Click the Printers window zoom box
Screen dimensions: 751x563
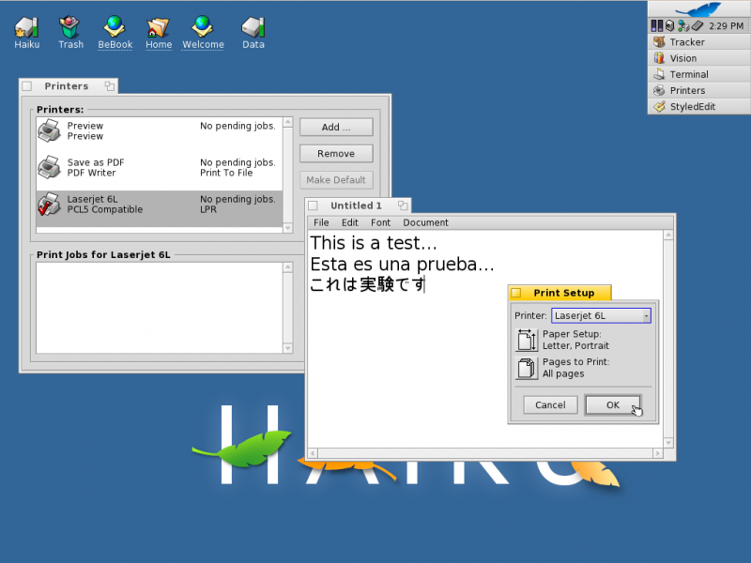click(x=110, y=86)
